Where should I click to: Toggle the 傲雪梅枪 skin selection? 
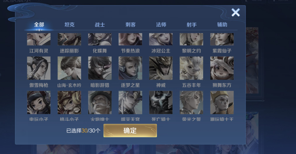(39, 68)
